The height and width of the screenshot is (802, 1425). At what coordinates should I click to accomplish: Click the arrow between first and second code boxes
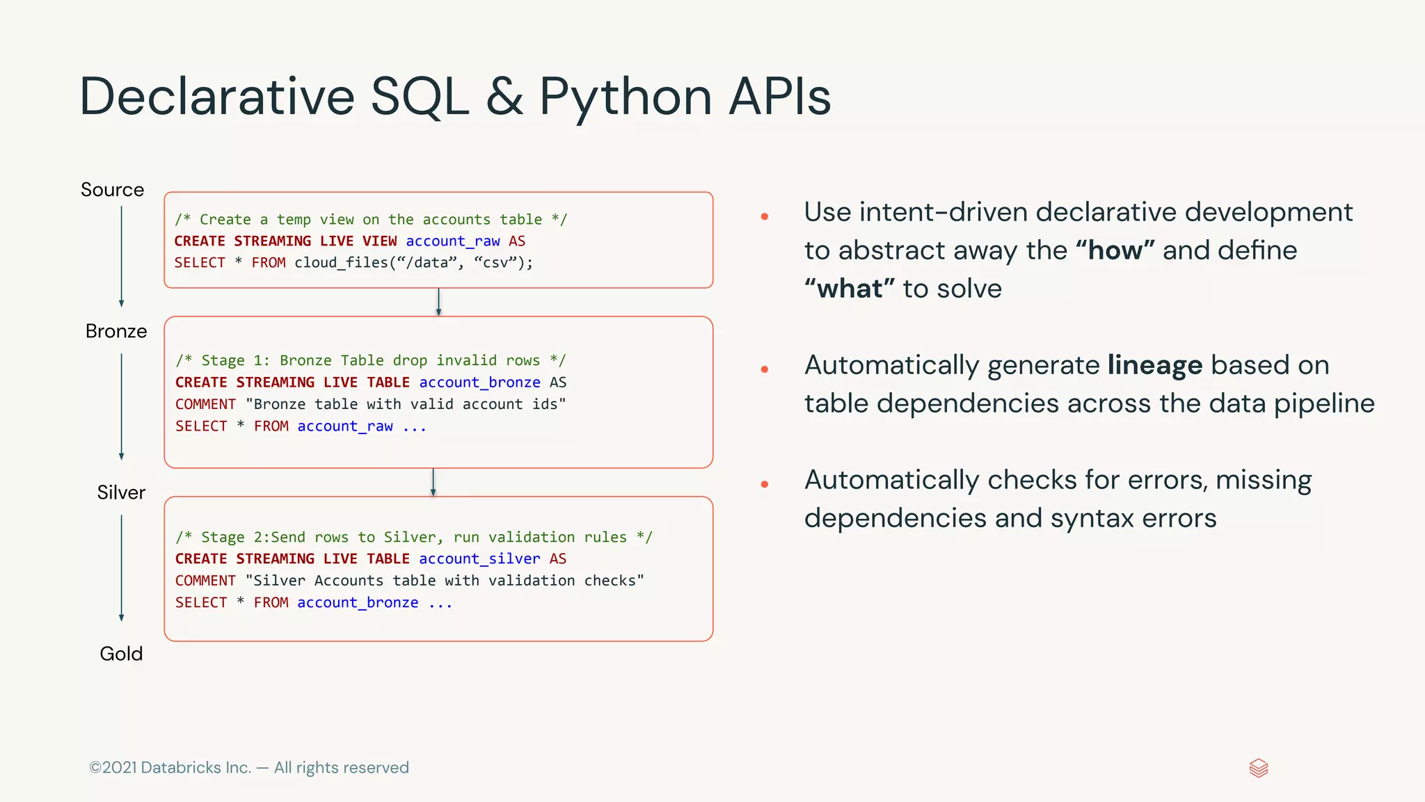click(438, 302)
